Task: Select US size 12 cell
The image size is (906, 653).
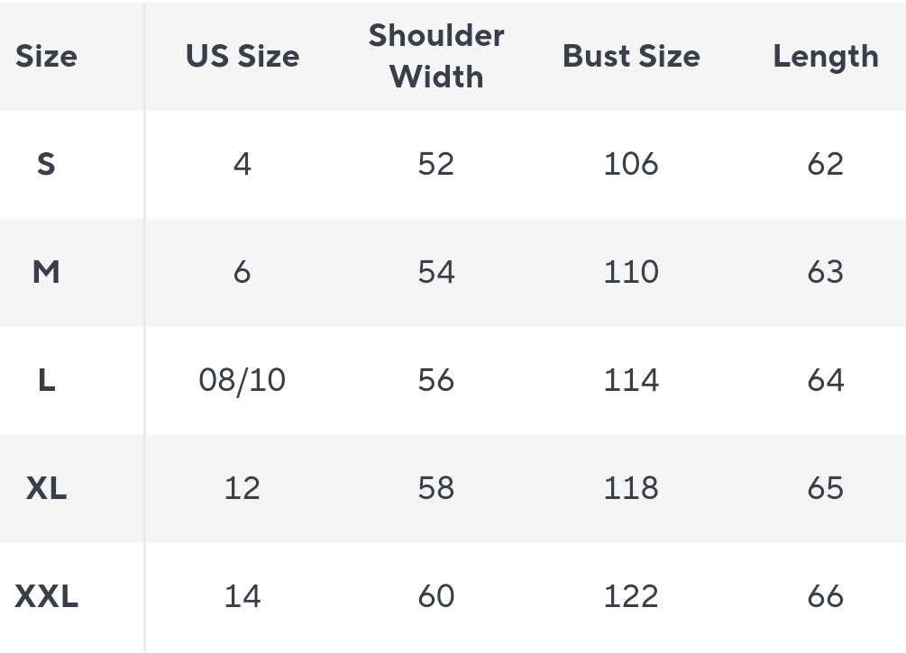Action: tap(242, 488)
